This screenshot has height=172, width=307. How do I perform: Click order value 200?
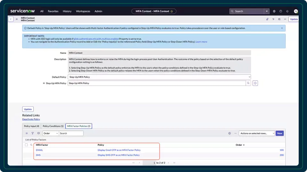pos(281,155)
